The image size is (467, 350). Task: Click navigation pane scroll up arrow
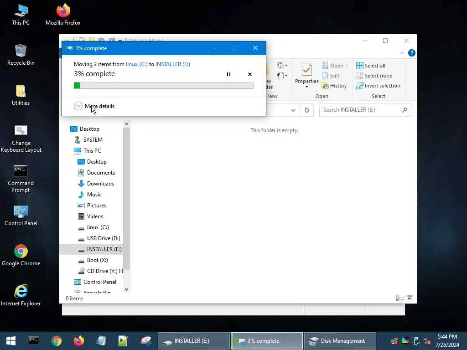pos(127,124)
